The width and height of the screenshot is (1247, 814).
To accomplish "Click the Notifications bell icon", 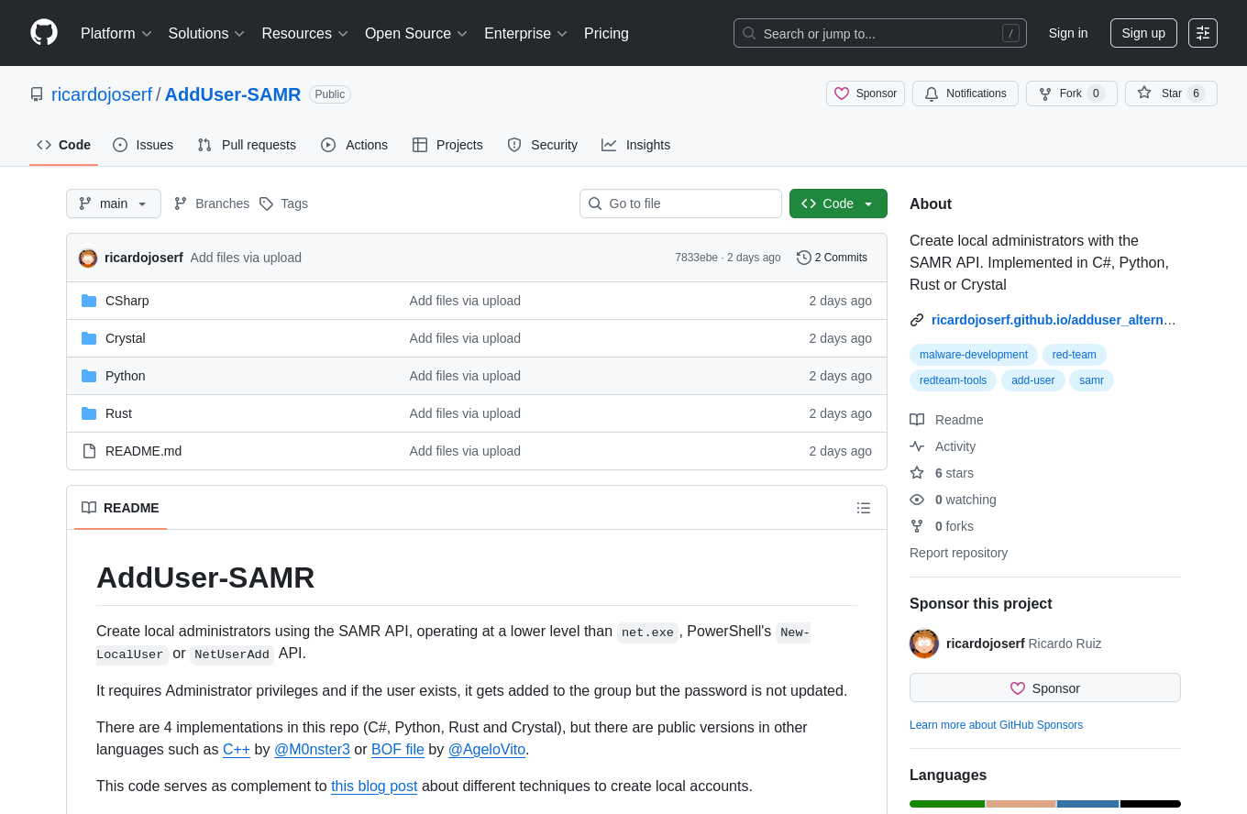I will click(932, 93).
